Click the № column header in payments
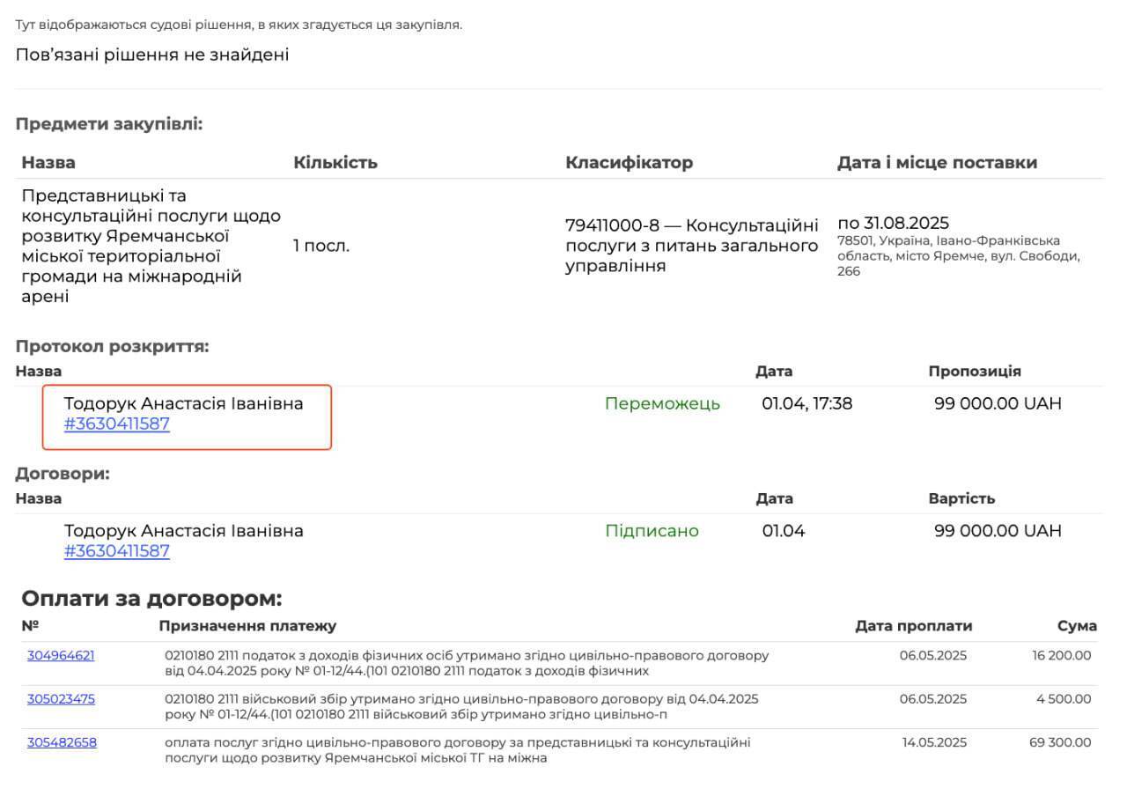Viewport: 1127px width, 796px height. pyautogui.click(x=30, y=626)
